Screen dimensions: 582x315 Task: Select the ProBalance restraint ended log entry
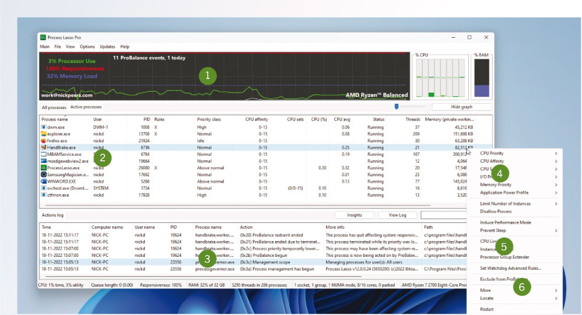[x=253, y=235]
